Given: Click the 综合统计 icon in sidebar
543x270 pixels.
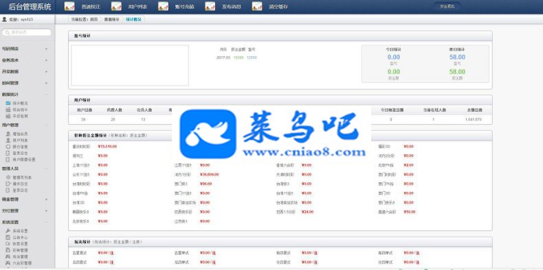Looking at the screenshot, I should tap(8, 110).
